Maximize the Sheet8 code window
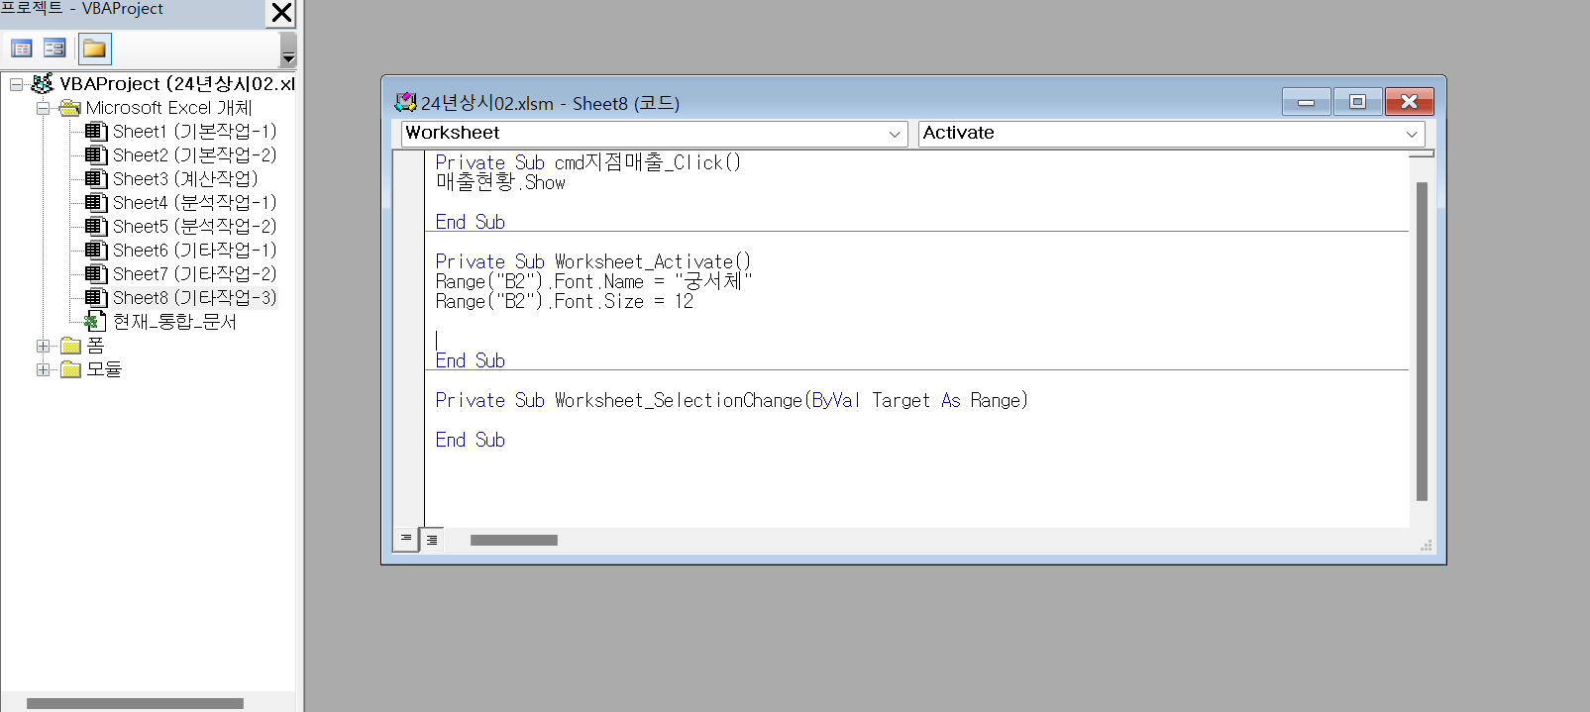 (1357, 102)
